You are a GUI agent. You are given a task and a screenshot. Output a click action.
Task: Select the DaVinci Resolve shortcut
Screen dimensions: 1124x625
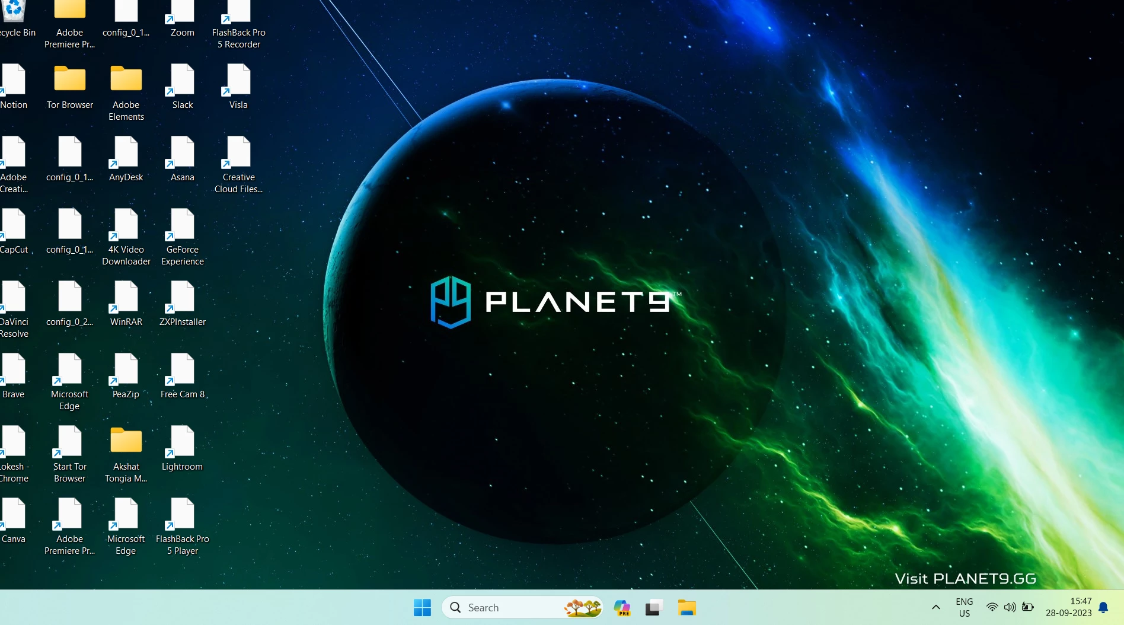(x=14, y=310)
